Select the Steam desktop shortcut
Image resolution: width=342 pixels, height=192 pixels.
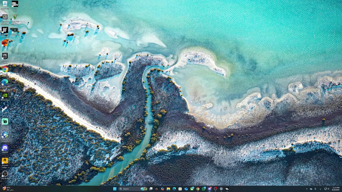tap(5, 110)
